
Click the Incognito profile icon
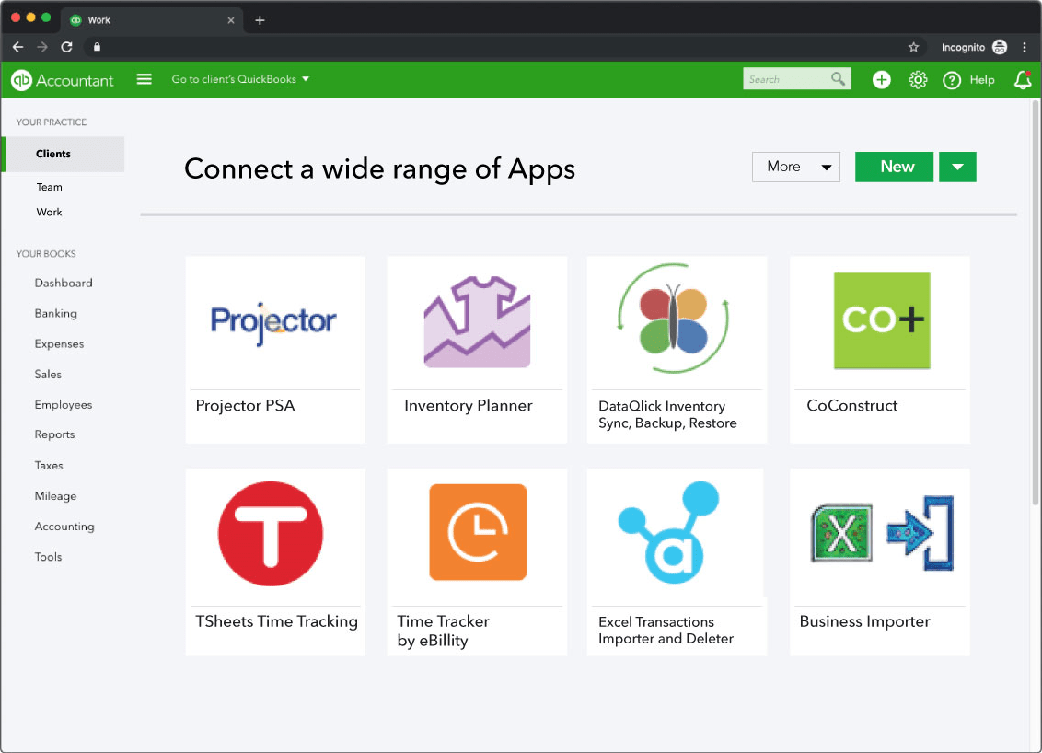point(1000,47)
